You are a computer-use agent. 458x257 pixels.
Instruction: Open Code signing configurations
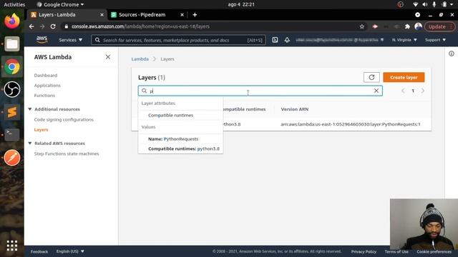64,120
